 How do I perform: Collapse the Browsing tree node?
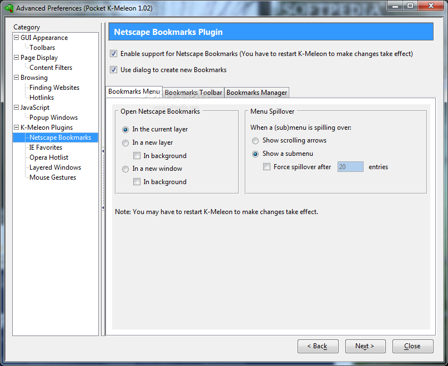pyautogui.click(x=17, y=78)
